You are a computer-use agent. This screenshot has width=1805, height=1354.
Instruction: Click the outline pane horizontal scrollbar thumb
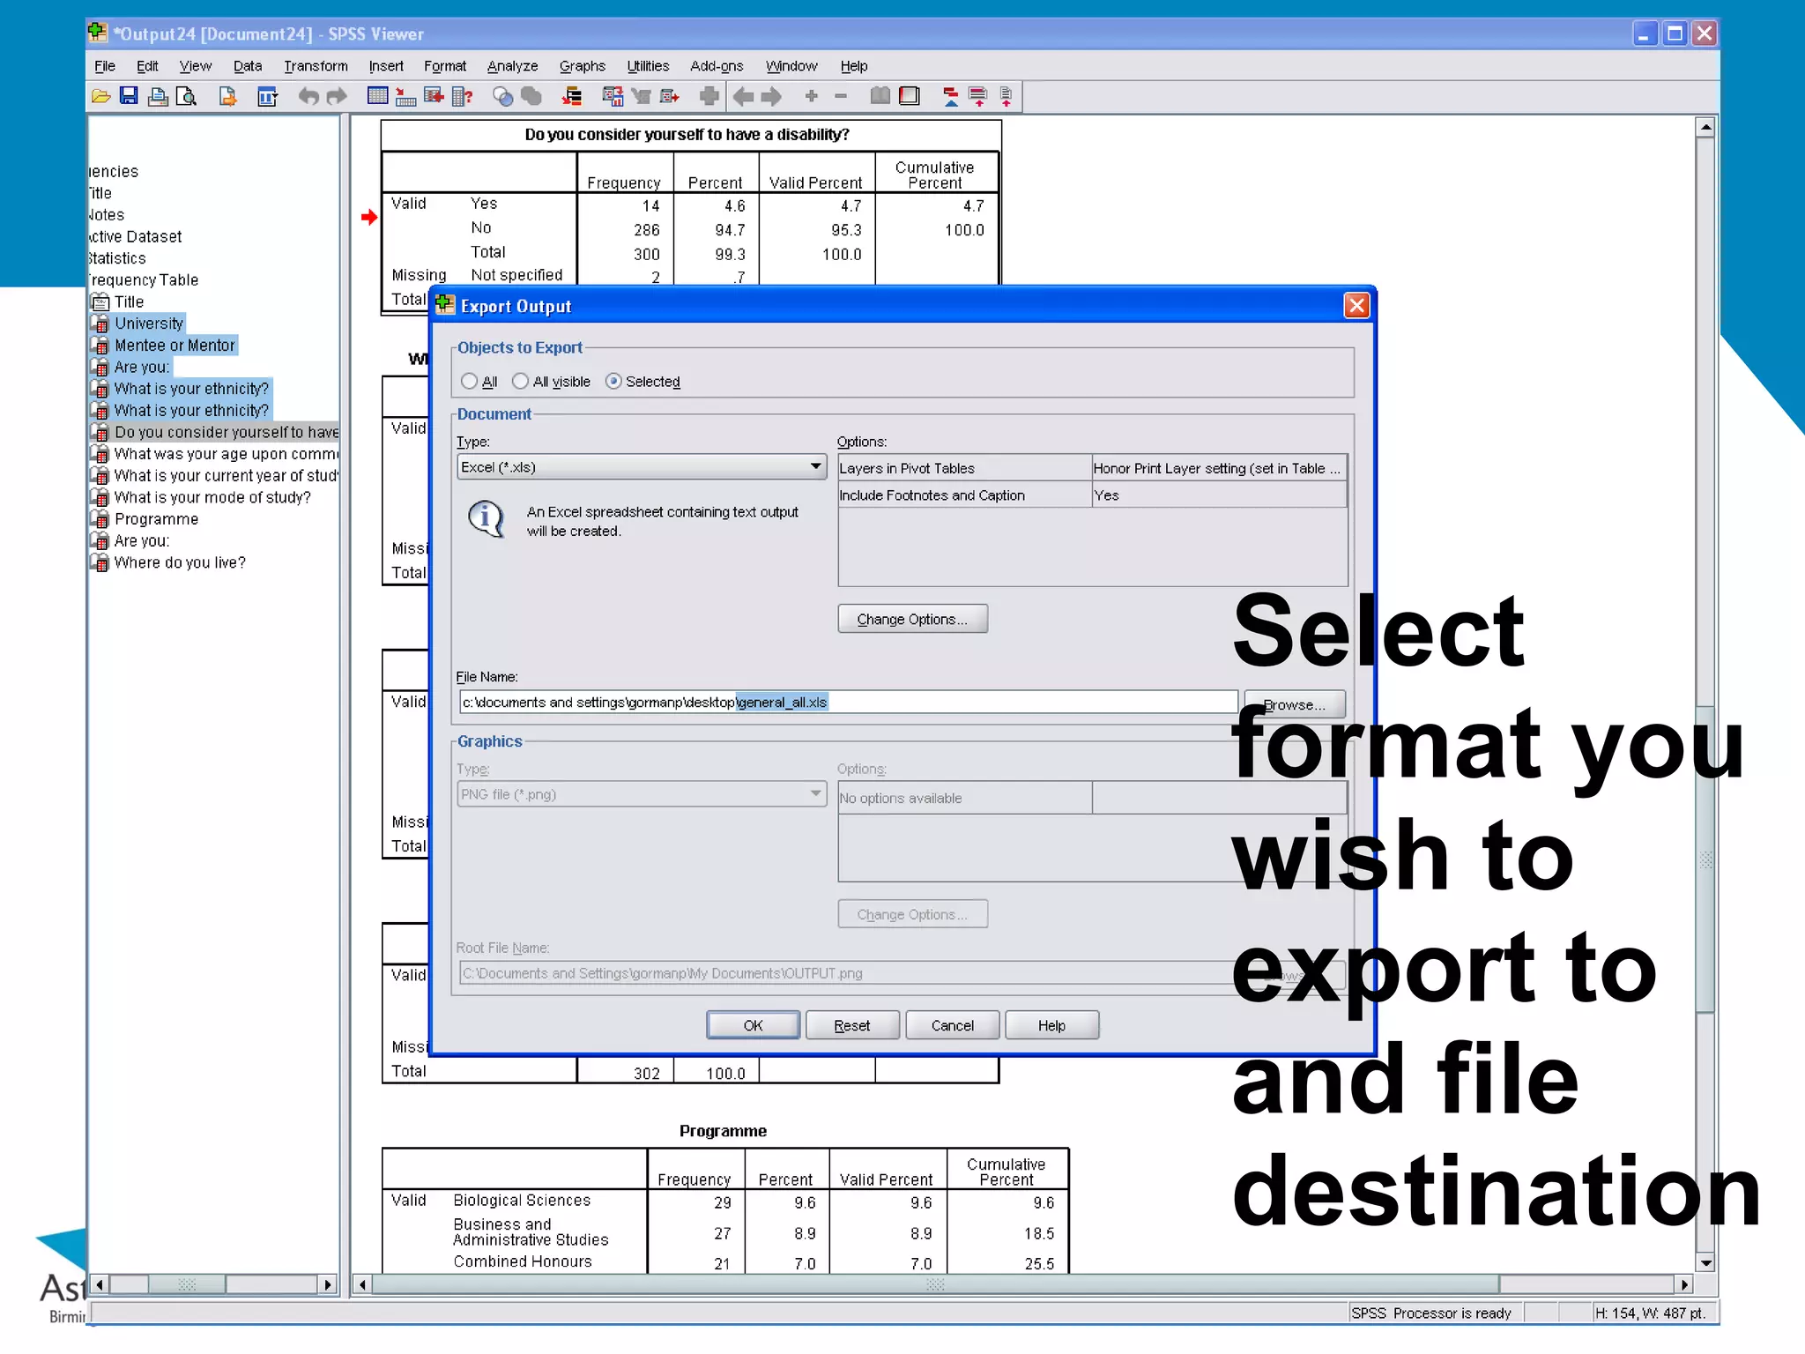tap(187, 1284)
